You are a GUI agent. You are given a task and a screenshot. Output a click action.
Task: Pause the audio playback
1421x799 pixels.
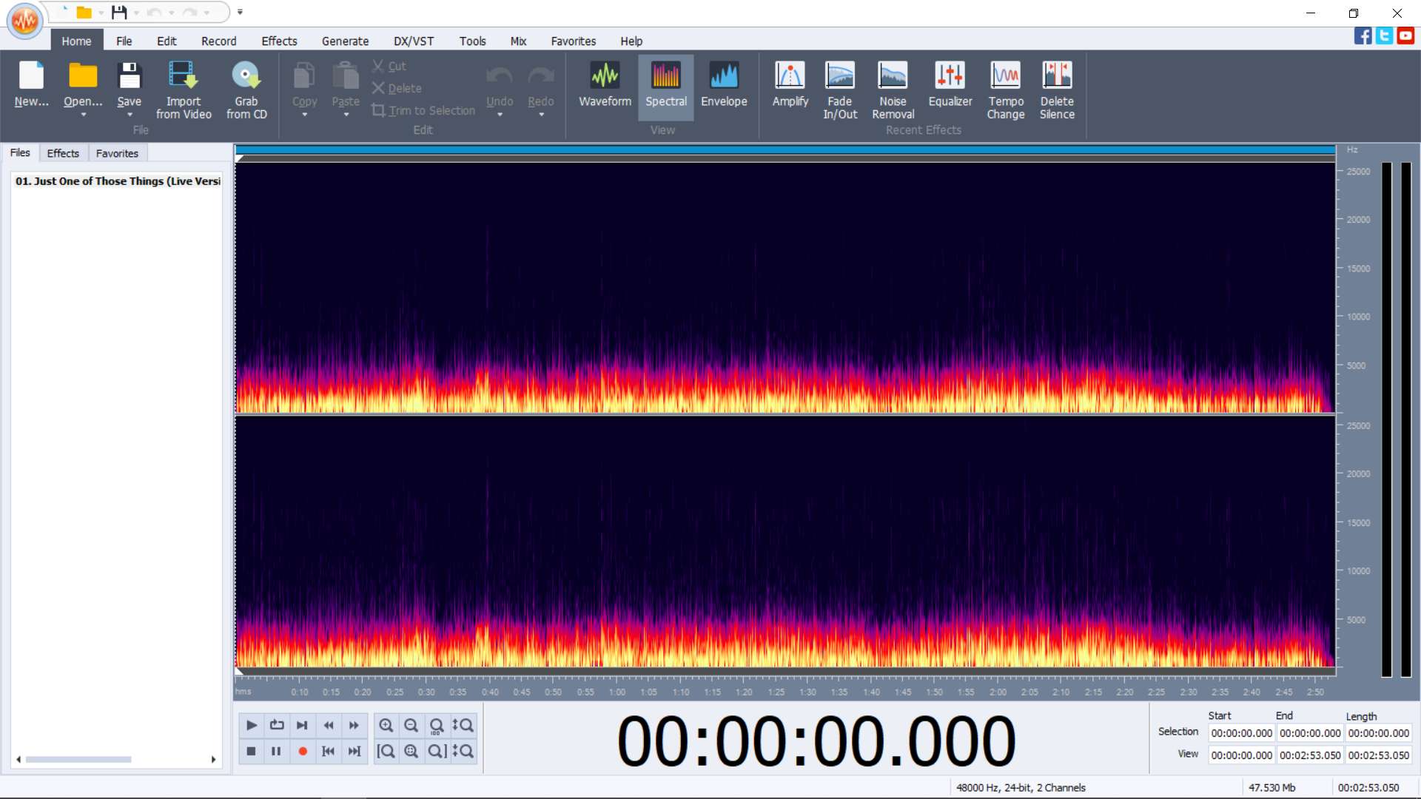(x=276, y=751)
